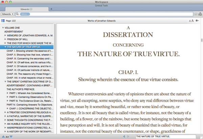The height and width of the screenshot is (139, 203).
Task: Open CHAP. VI. Of particular instincts entry
Action: [29, 70]
